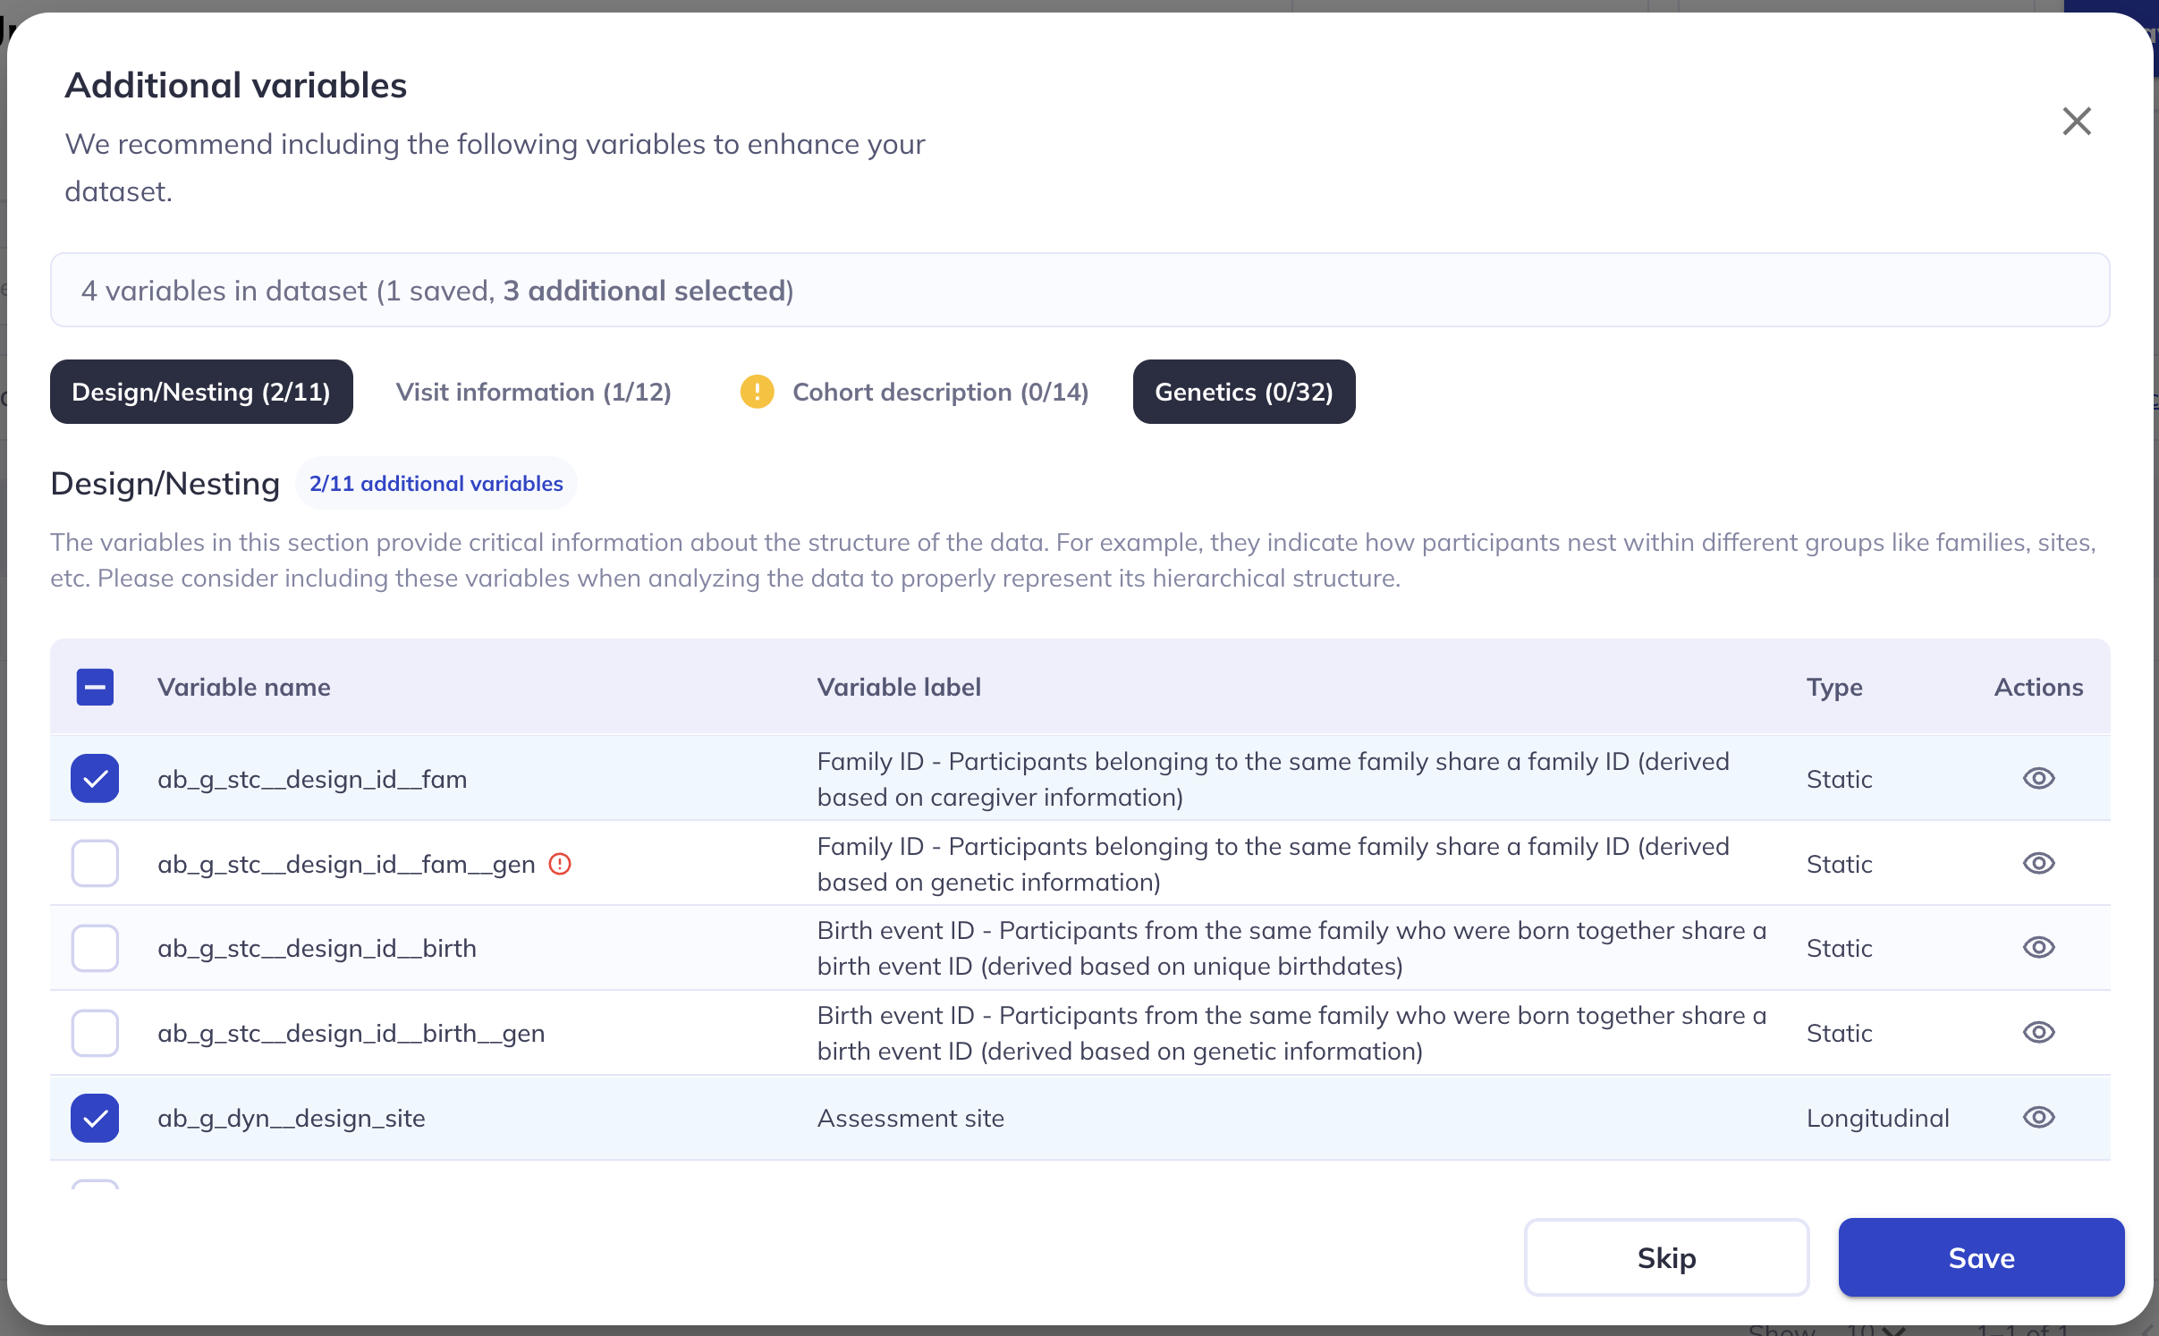Click 4 variables in dataset summary bar

(x=1079, y=290)
